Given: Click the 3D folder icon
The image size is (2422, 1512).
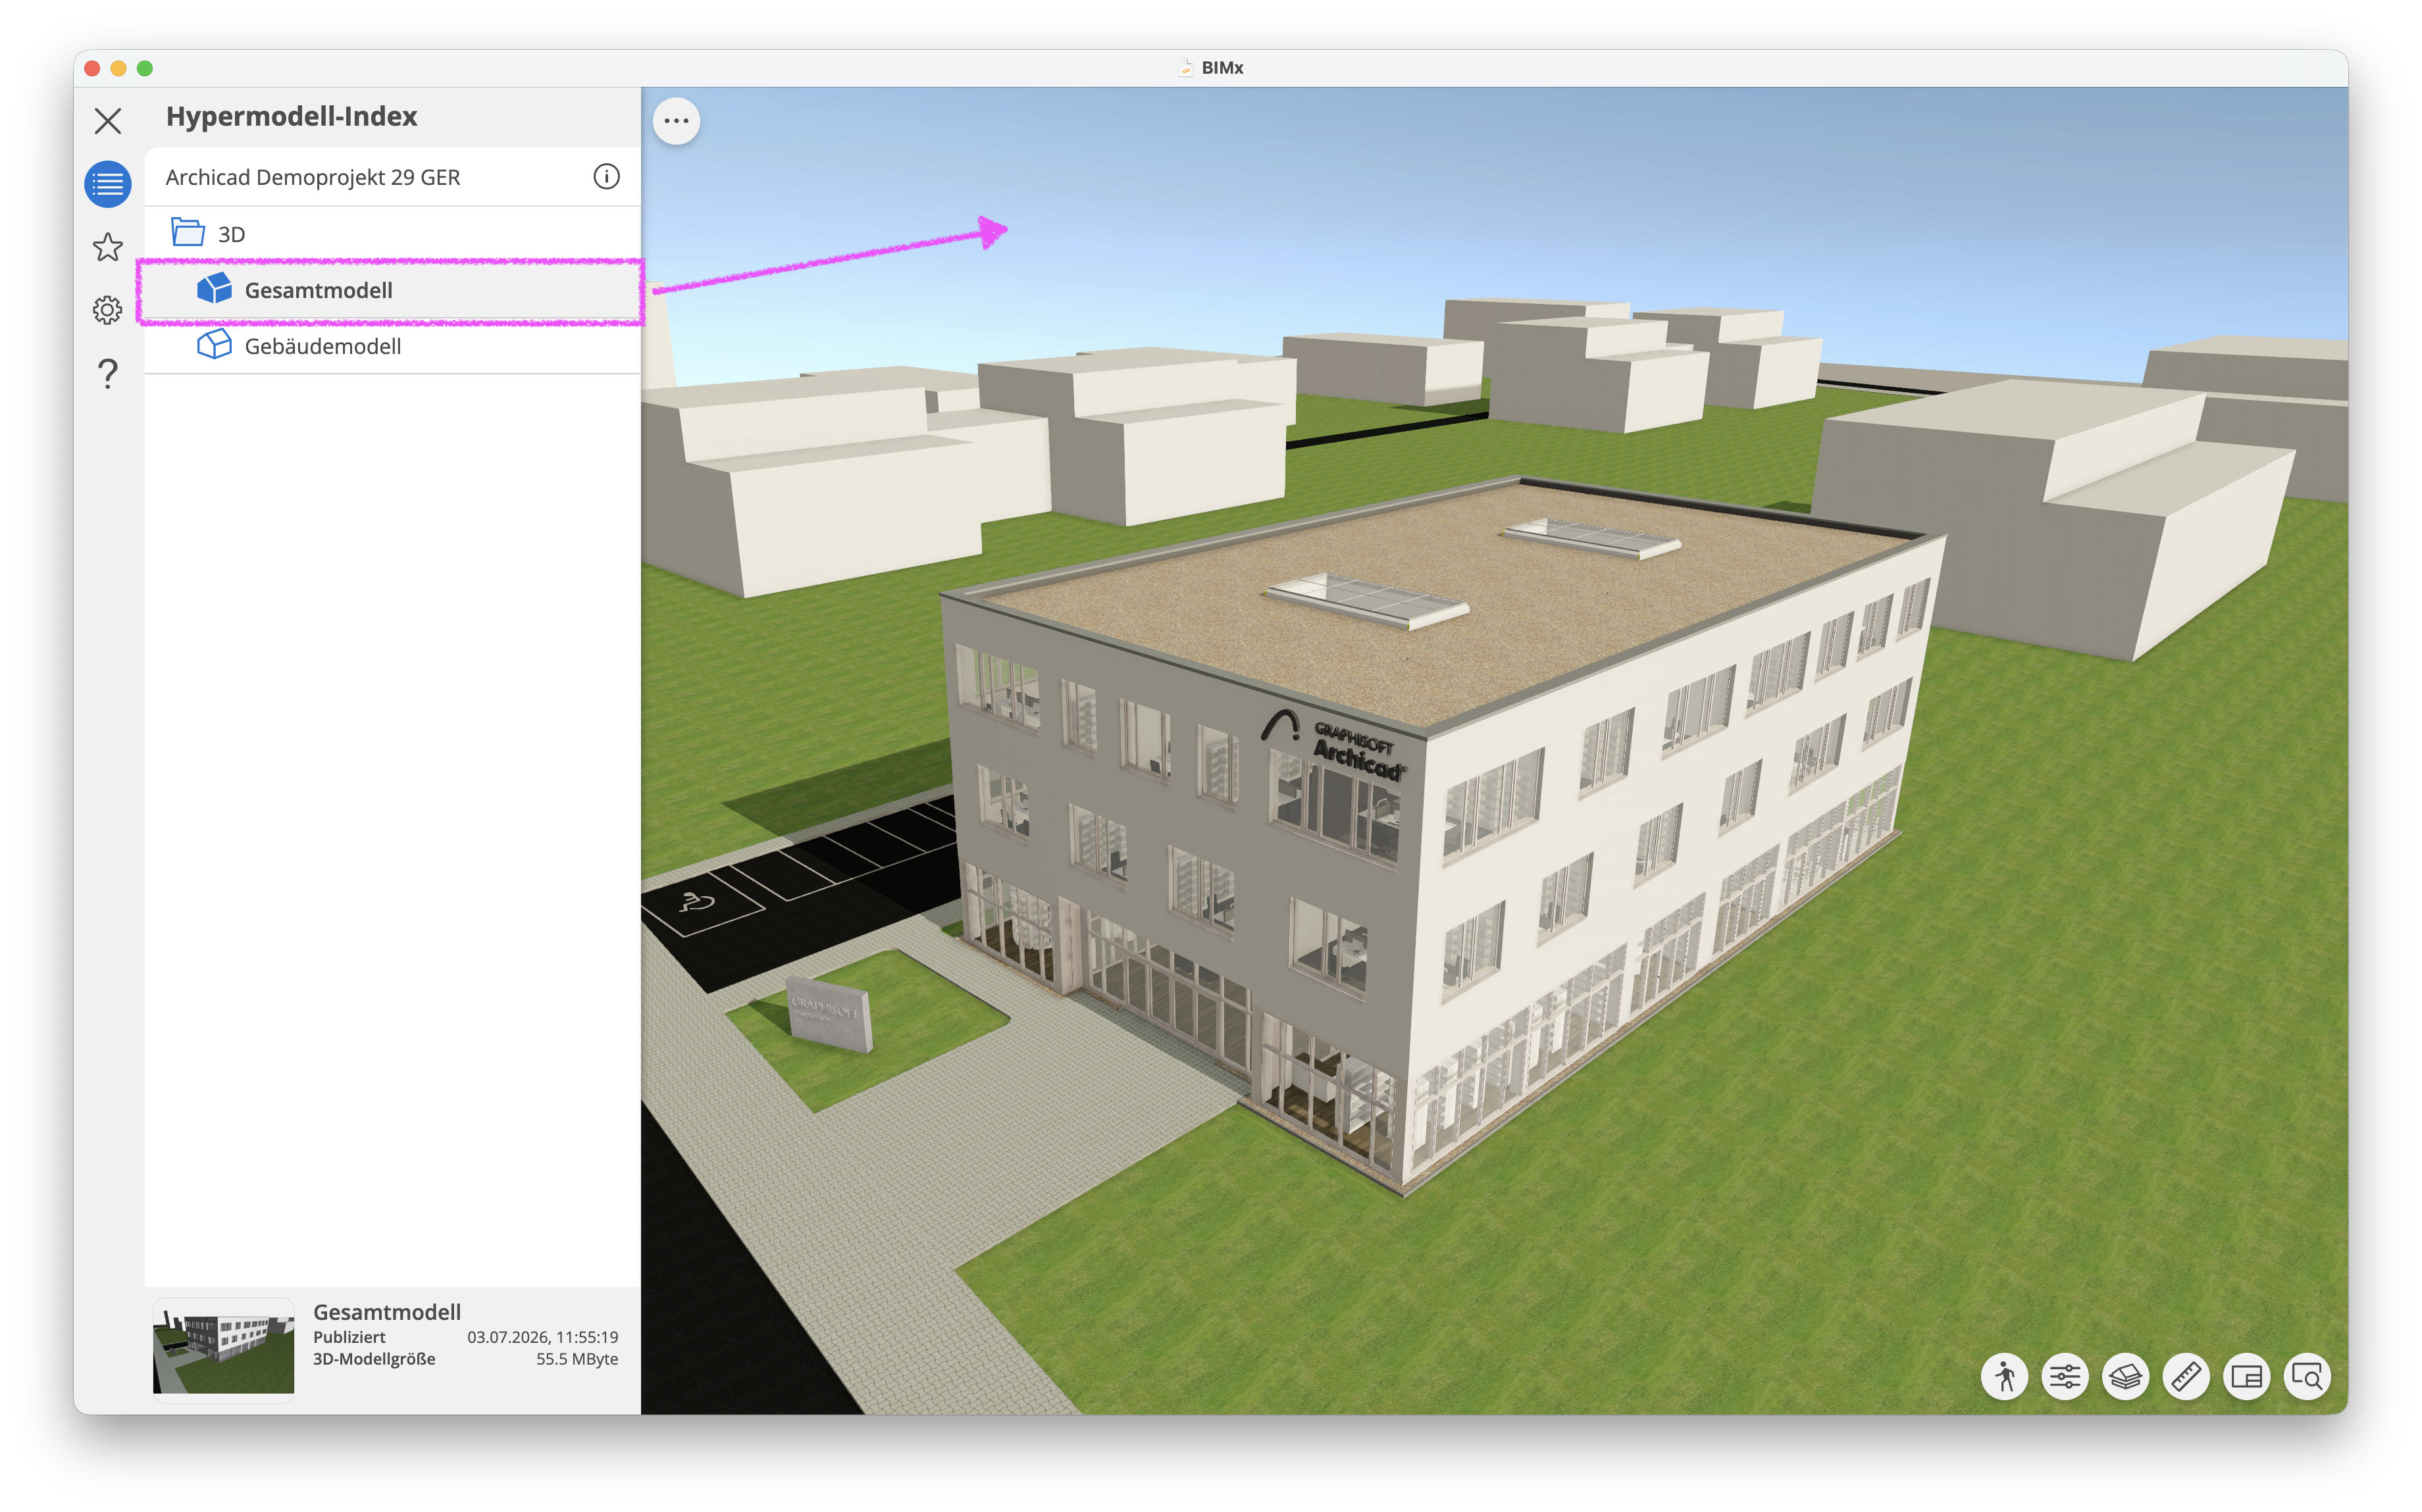Looking at the screenshot, I should (188, 232).
